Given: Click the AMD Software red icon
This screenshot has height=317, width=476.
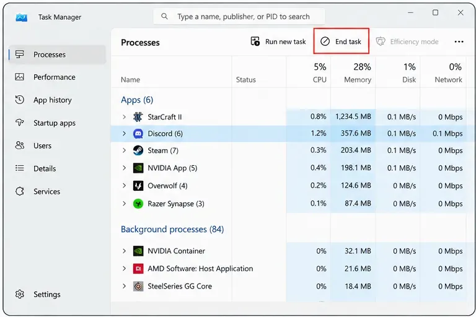Looking at the screenshot, I should 138,269.
